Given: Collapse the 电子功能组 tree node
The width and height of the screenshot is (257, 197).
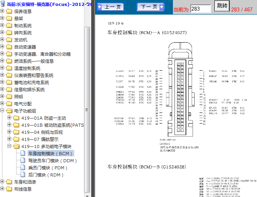Looking at the screenshot, I should tap(2, 110).
